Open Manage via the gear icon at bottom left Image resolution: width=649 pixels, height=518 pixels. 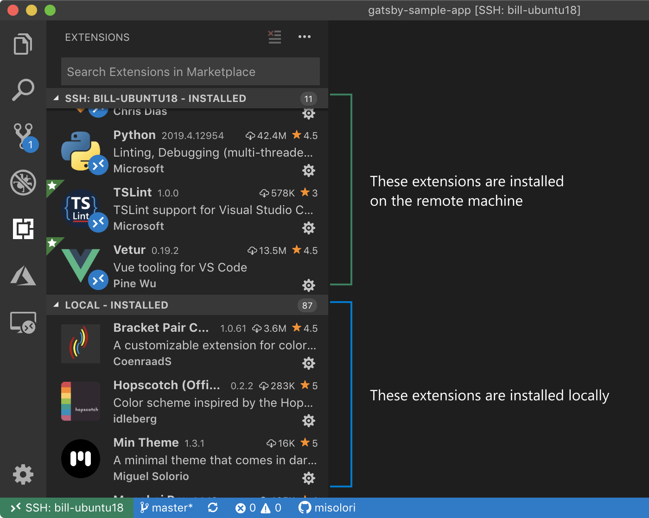click(x=23, y=474)
